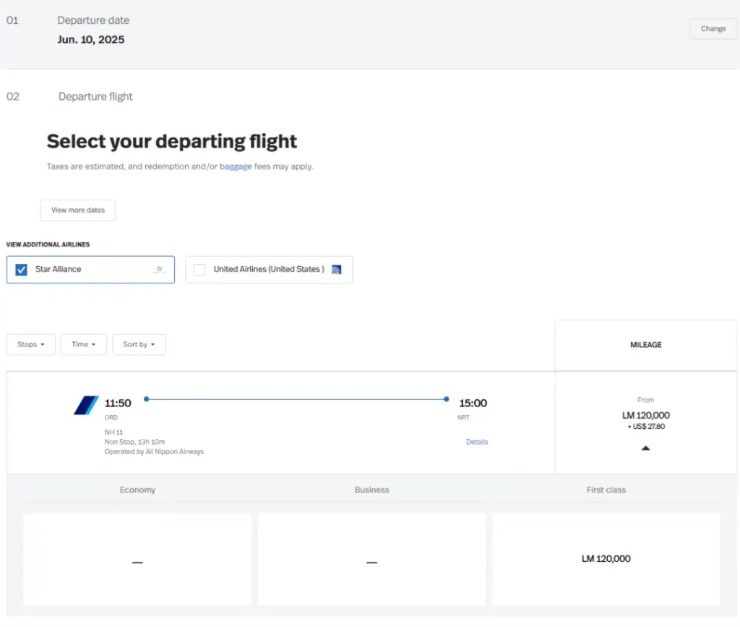Click the MILEAGE column header
Screen dimensions: 740x627
645,345
